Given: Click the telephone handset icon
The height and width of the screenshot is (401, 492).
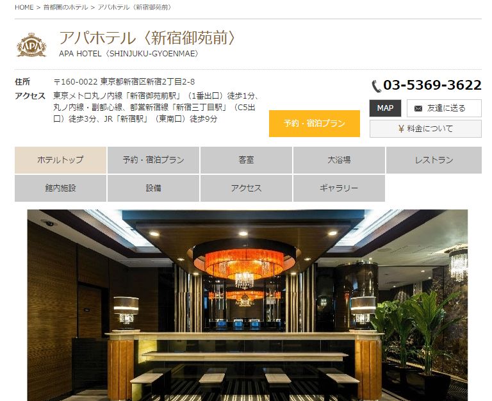Looking at the screenshot, I should coord(376,86).
